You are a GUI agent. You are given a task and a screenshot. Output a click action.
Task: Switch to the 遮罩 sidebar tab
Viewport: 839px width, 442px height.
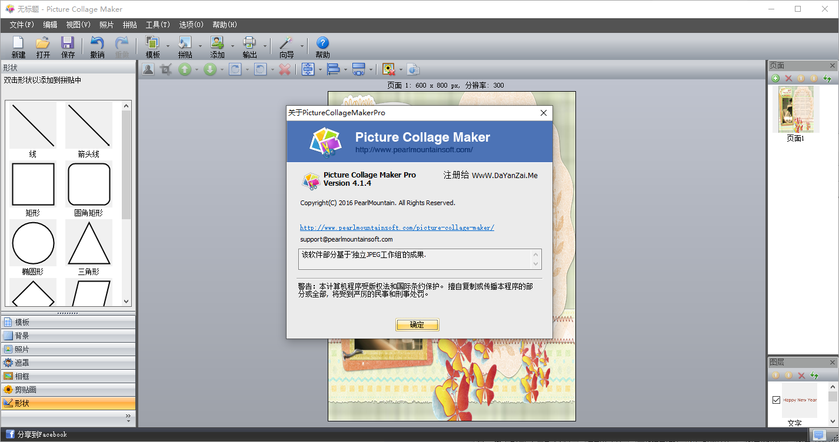pyautogui.click(x=68, y=363)
